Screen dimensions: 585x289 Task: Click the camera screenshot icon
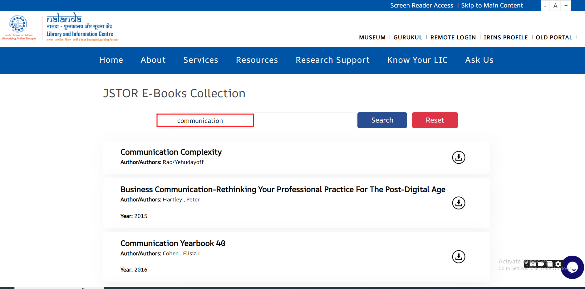(533, 264)
